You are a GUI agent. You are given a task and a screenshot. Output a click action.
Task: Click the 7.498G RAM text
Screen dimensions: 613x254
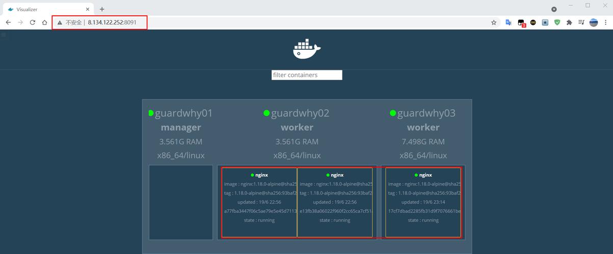423,142
